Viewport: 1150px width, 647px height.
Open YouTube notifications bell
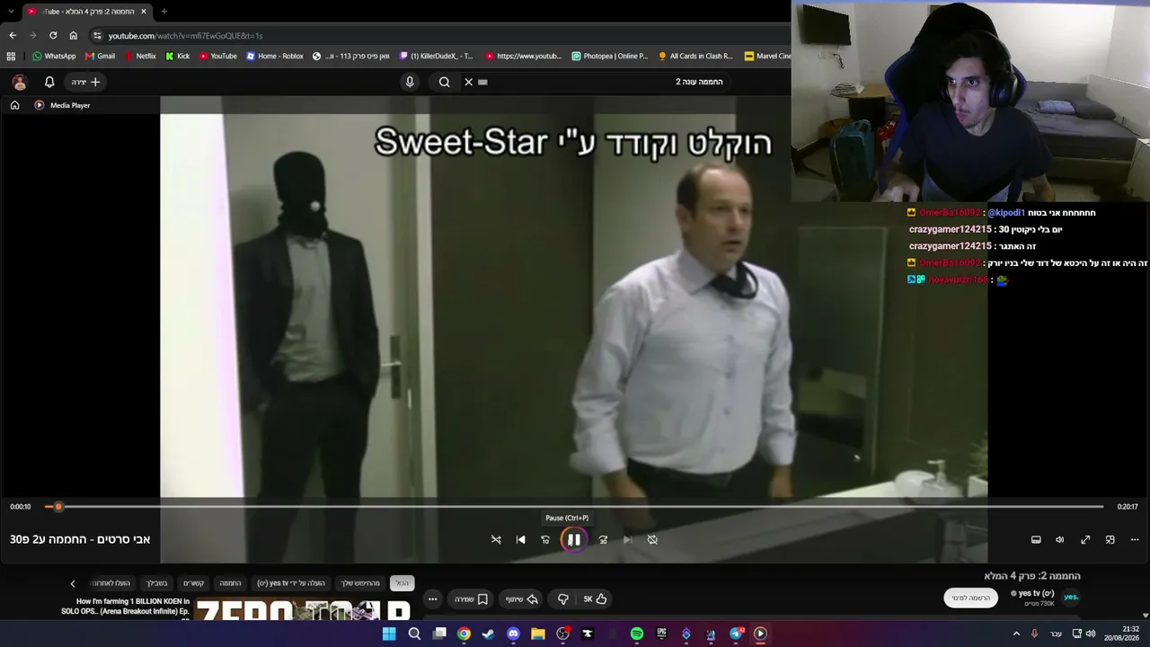[x=49, y=82]
